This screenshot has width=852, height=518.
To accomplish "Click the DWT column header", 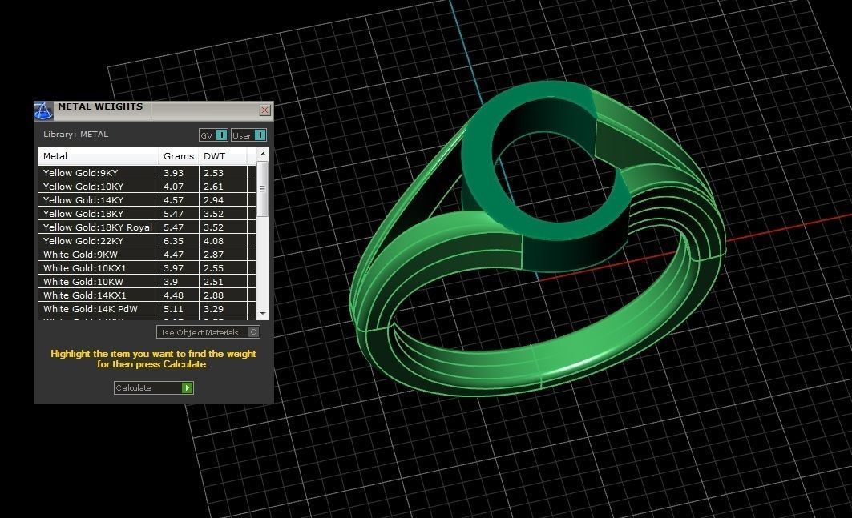I will pyautogui.click(x=223, y=156).
